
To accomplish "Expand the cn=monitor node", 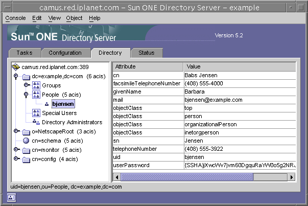I will [17, 149].
